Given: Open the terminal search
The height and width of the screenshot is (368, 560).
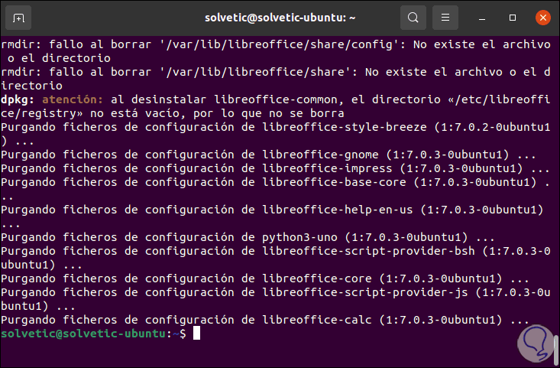Looking at the screenshot, I should (x=413, y=18).
